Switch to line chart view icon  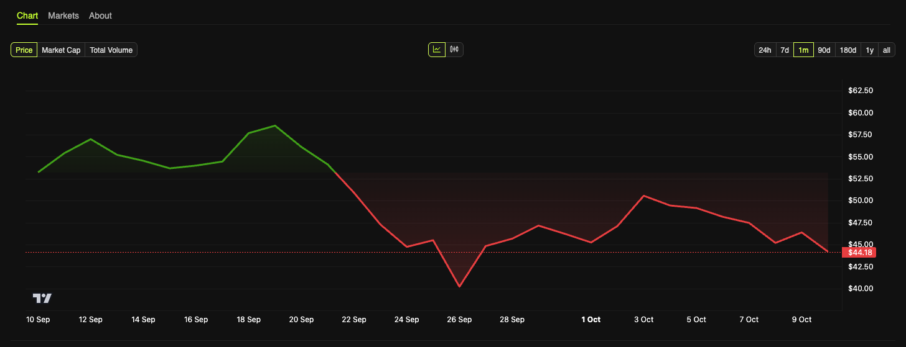(437, 50)
